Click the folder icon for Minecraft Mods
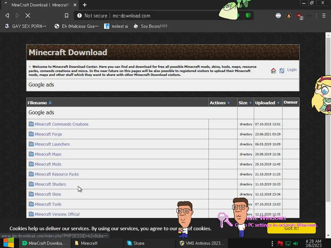This screenshot has width=331, height=248. pos(31,164)
